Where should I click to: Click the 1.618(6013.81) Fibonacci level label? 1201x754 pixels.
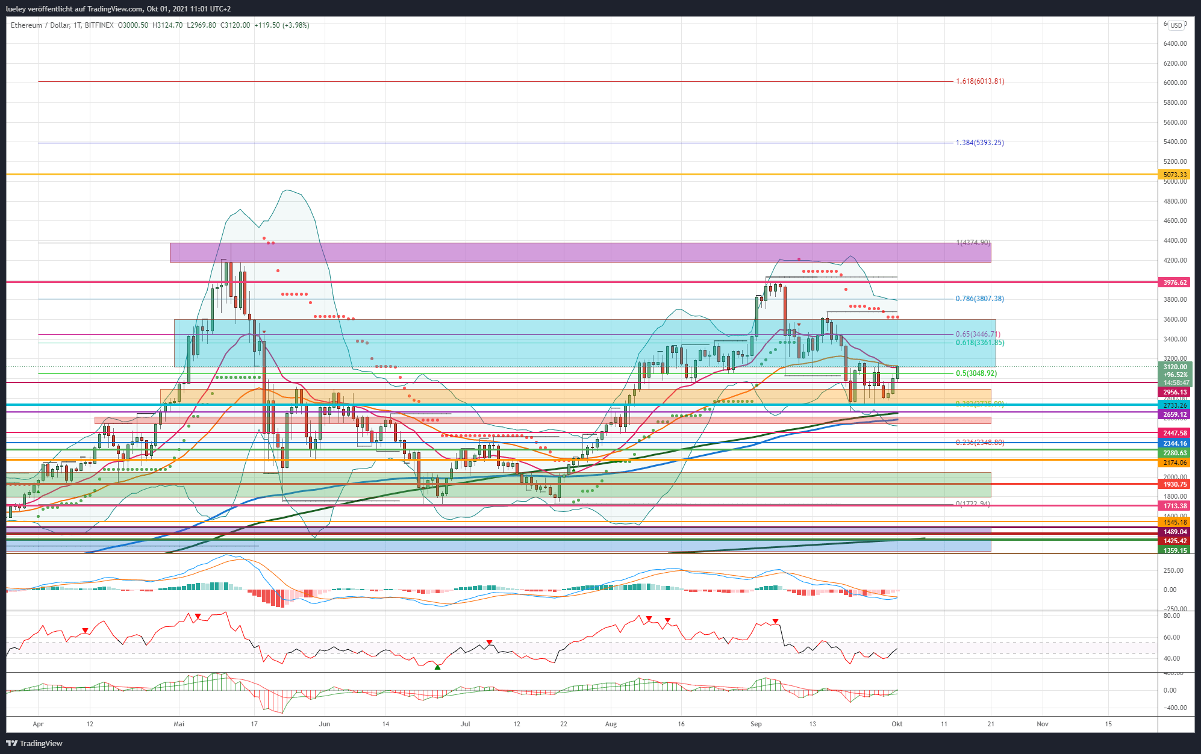pos(980,81)
